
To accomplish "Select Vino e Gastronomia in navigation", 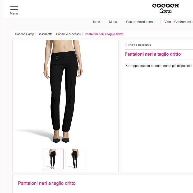I will 178,22.
